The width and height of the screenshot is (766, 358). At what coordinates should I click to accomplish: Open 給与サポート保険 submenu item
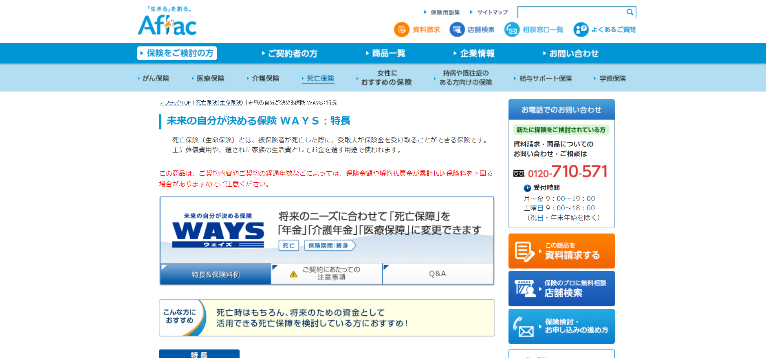543,79
